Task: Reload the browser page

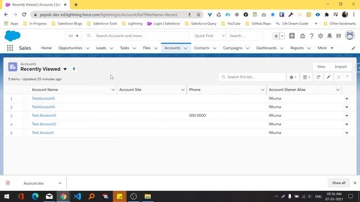Action: click(24, 15)
